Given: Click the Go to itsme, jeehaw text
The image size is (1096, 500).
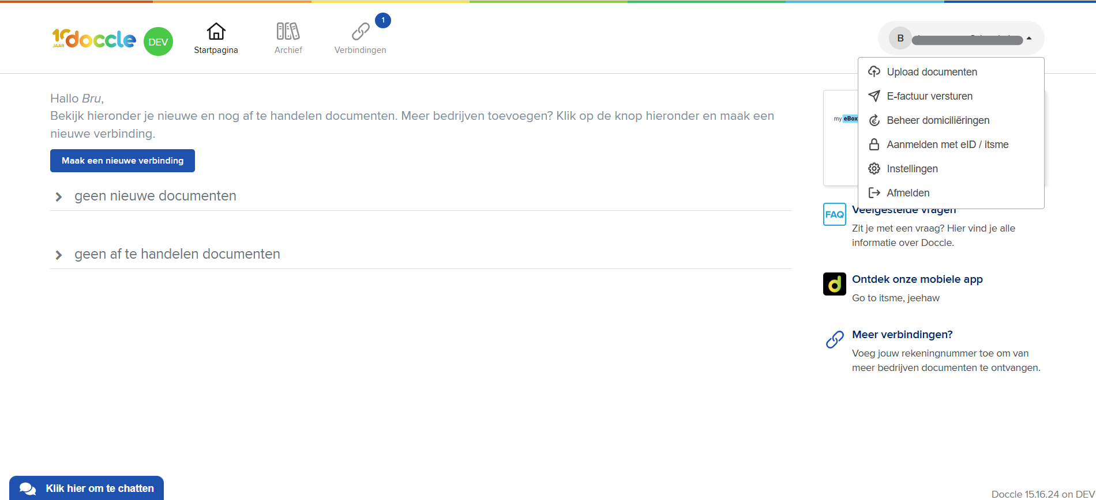Looking at the screenshot, I should point(896,298).
